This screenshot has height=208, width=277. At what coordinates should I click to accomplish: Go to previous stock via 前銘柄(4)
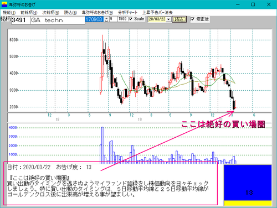tap(29, 13)
